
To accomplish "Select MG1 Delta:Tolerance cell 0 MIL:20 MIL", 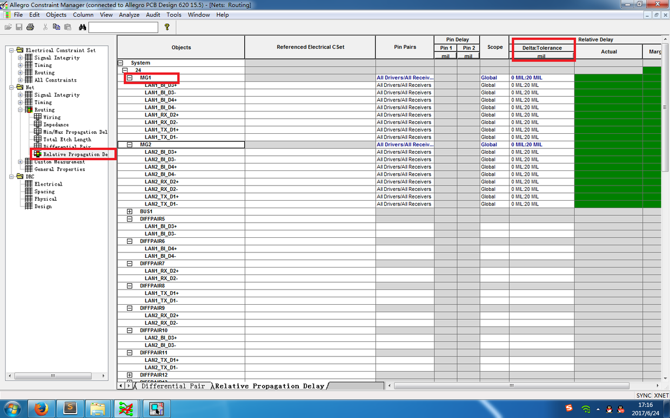I will (x=541, y=78).
